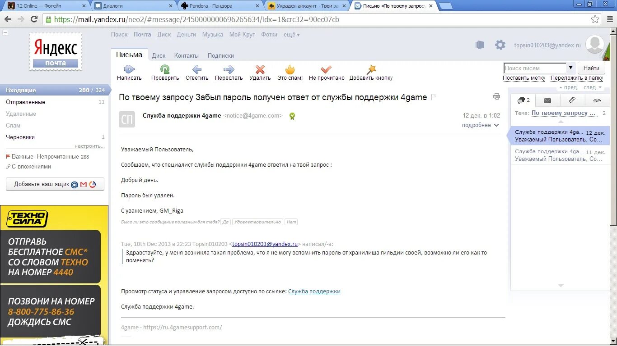Open Музыка in top service menu
Image resolution: width=617 pixels, height=346 pixels.
213,35
